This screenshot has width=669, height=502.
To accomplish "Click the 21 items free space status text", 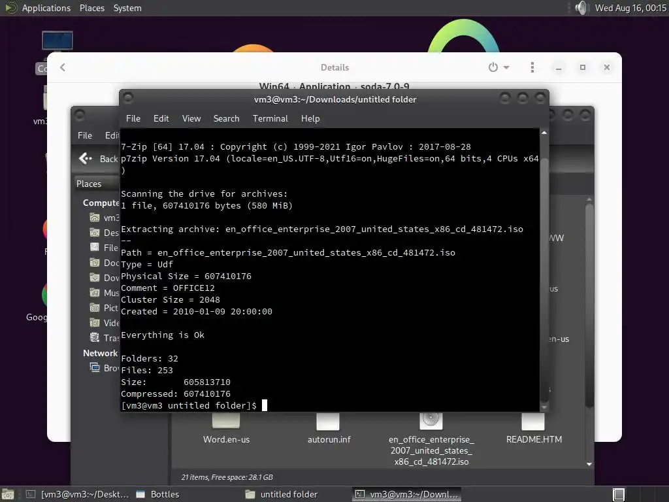I will 227,477.
